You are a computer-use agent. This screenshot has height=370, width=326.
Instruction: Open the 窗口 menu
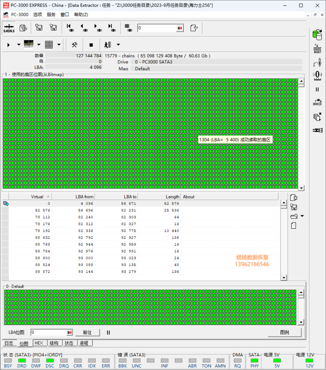coord(65,14)
